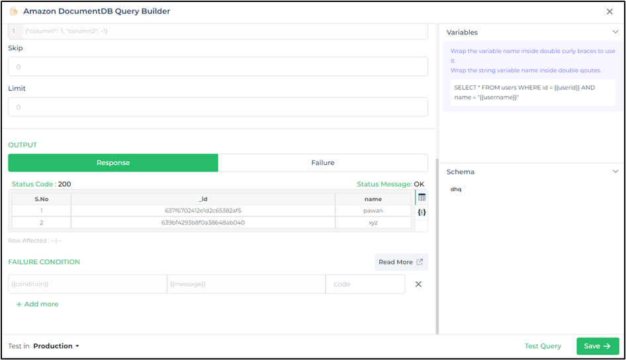Select the Response tab
Image resolution: width=626 pixels, height=360 pixels.
[113, 163]
